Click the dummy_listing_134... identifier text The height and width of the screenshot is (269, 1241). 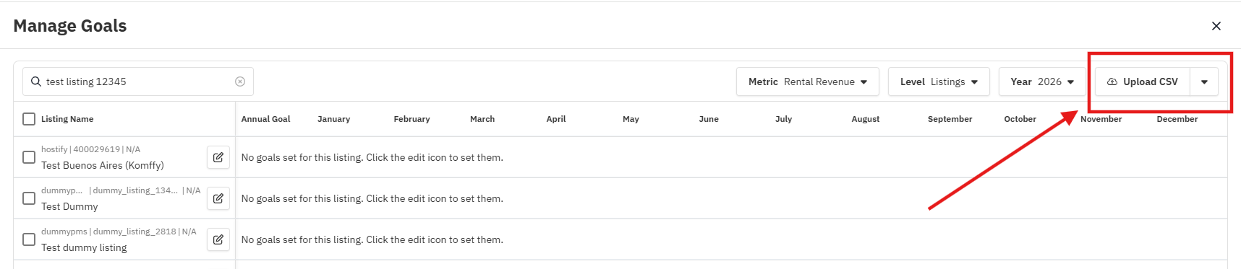coord(135,190)
